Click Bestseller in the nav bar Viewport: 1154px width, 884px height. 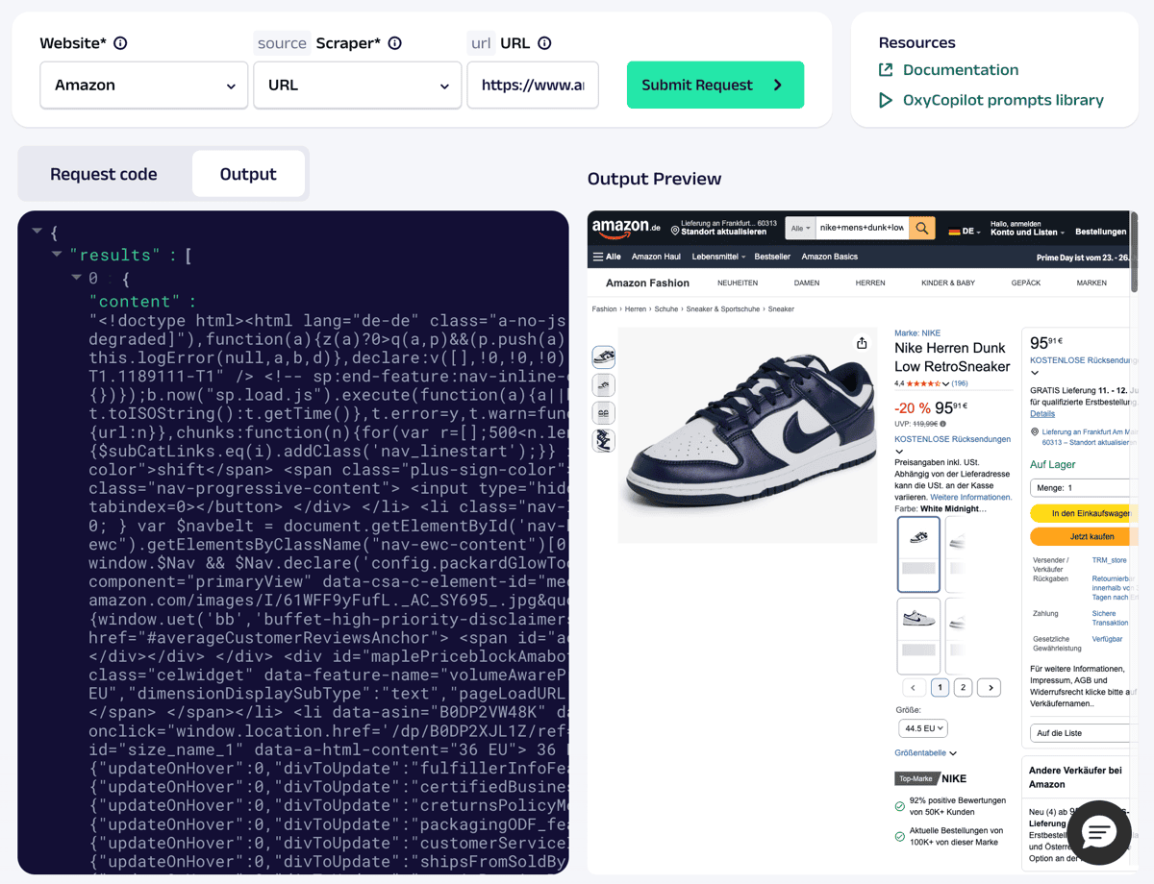pyautogui.click(x=772, y=257)
